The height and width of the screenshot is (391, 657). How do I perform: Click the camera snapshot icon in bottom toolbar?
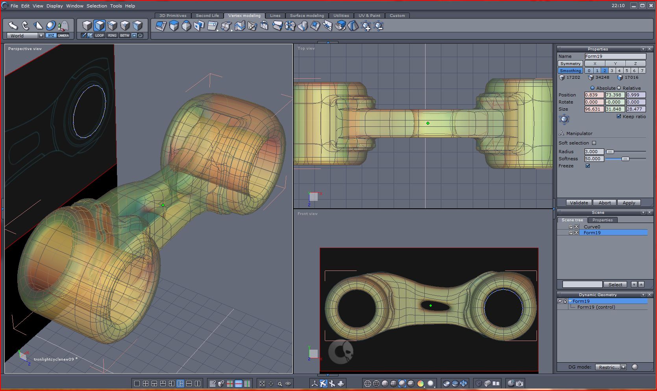click(520, 383)
